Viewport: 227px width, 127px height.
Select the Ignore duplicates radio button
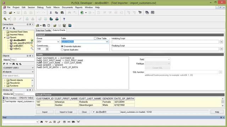pos(62,50)
